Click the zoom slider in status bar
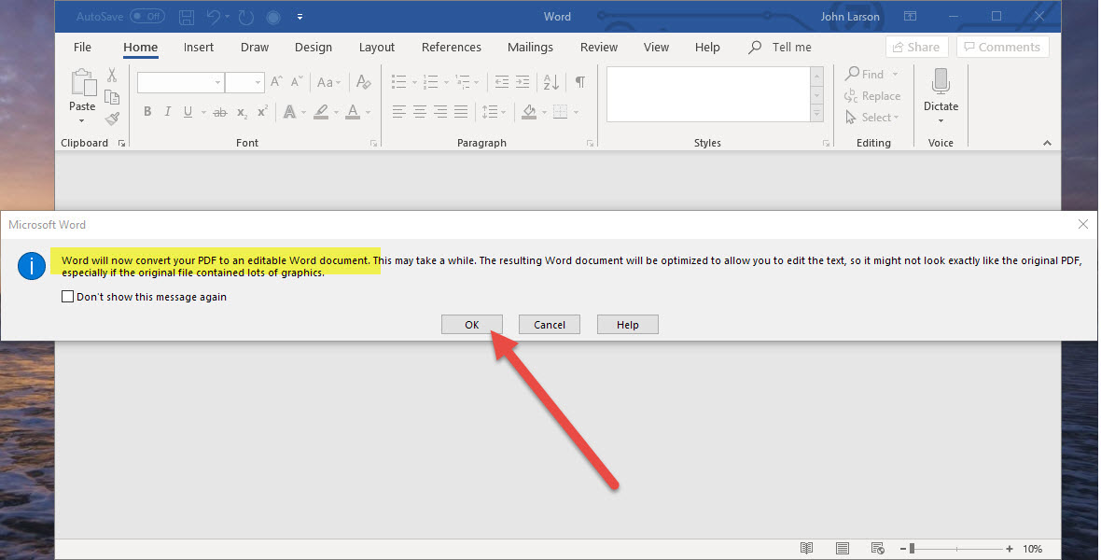Screen dimensions: 1101x560 (x=959, y=549)
